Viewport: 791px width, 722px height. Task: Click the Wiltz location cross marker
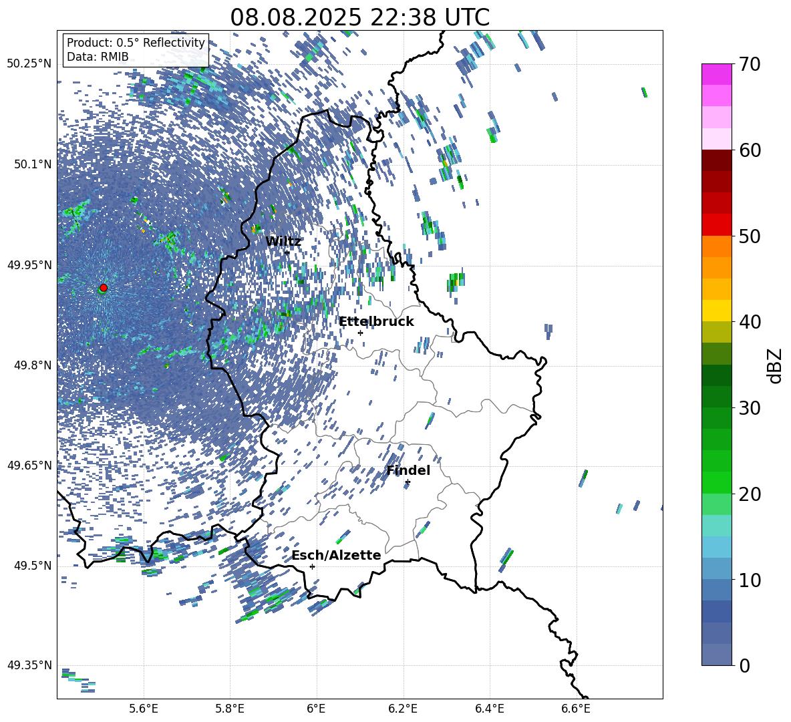pyautogui.click(x=287, y=252)
